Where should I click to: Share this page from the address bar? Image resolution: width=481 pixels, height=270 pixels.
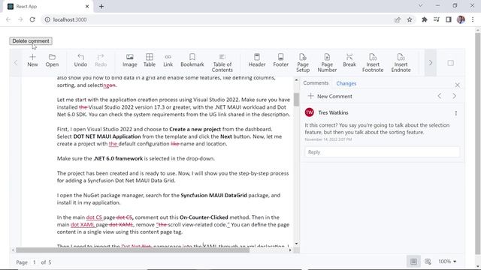pos(398,19)
